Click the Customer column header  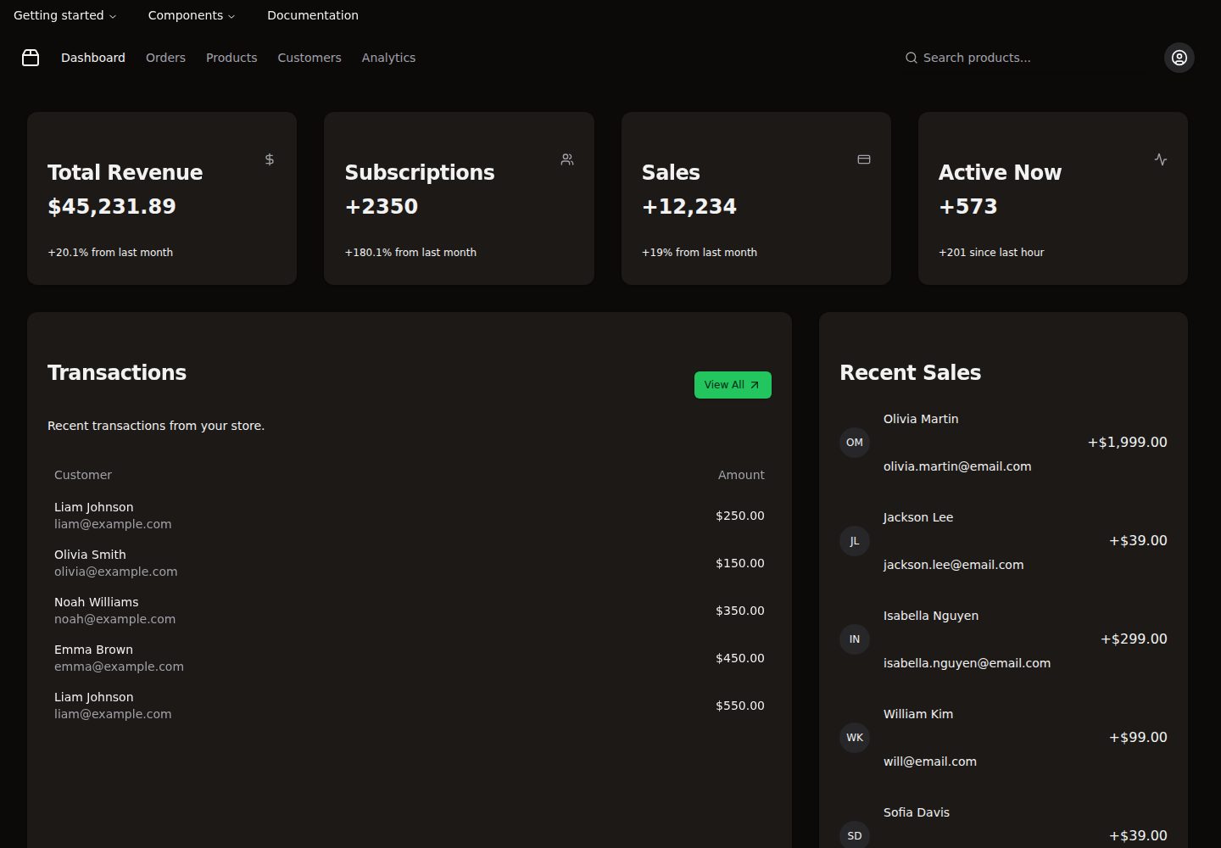[83, 475]
